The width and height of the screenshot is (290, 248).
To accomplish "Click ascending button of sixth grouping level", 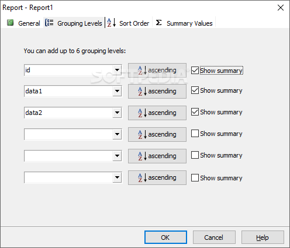I will point(157,177).
